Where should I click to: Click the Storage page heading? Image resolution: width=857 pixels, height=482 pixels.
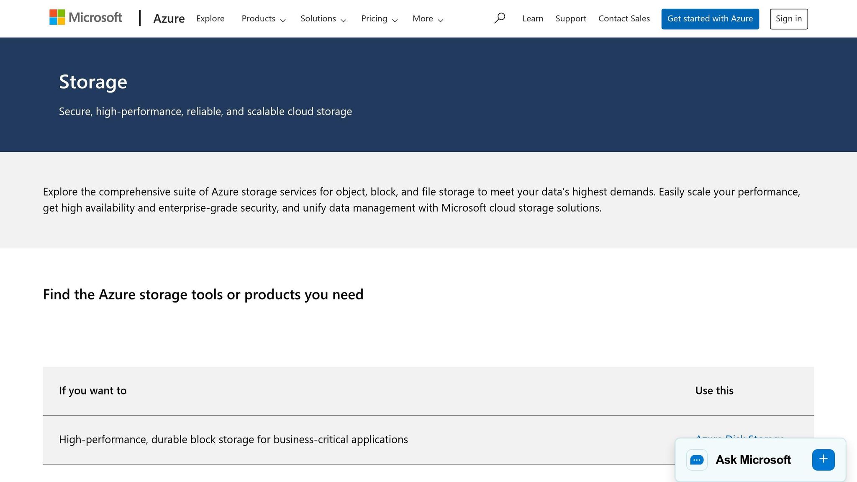pyautogui.click(x=93, y=81)
